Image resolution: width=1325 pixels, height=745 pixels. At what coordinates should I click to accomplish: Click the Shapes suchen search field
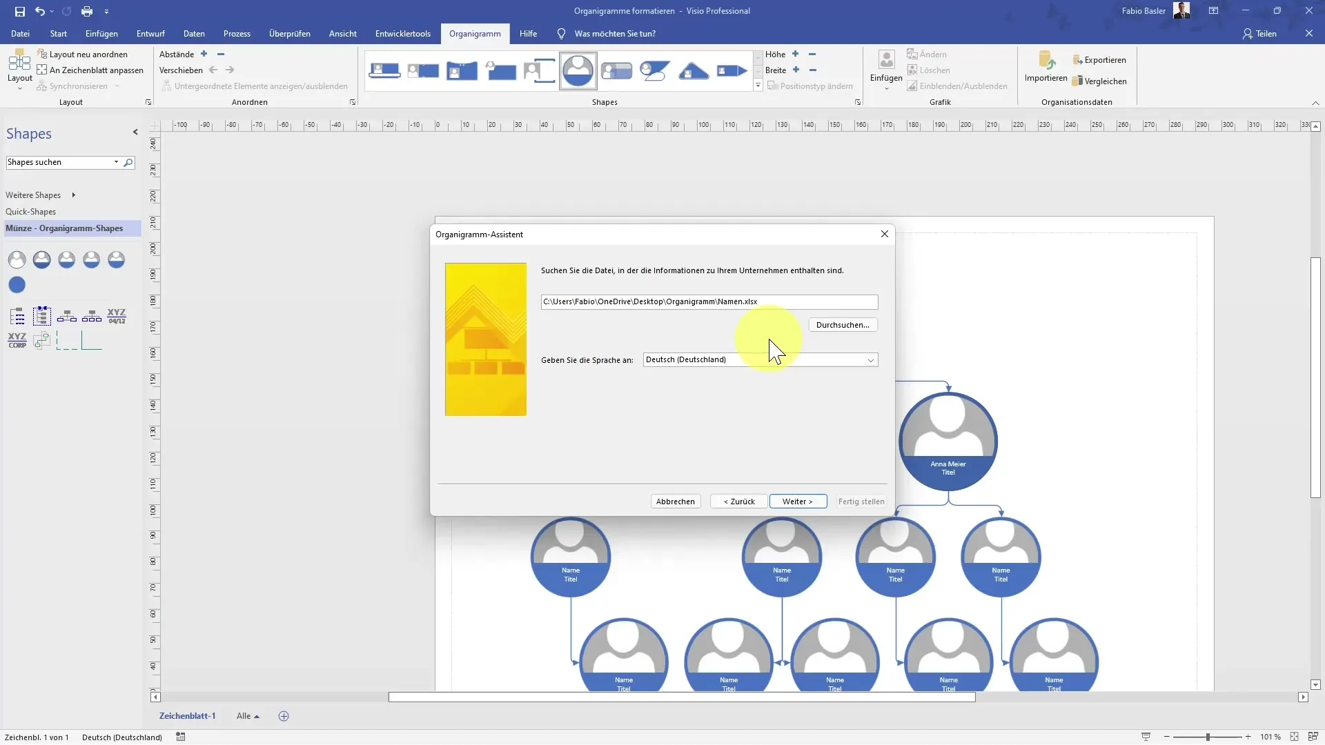tap(59, 162)
